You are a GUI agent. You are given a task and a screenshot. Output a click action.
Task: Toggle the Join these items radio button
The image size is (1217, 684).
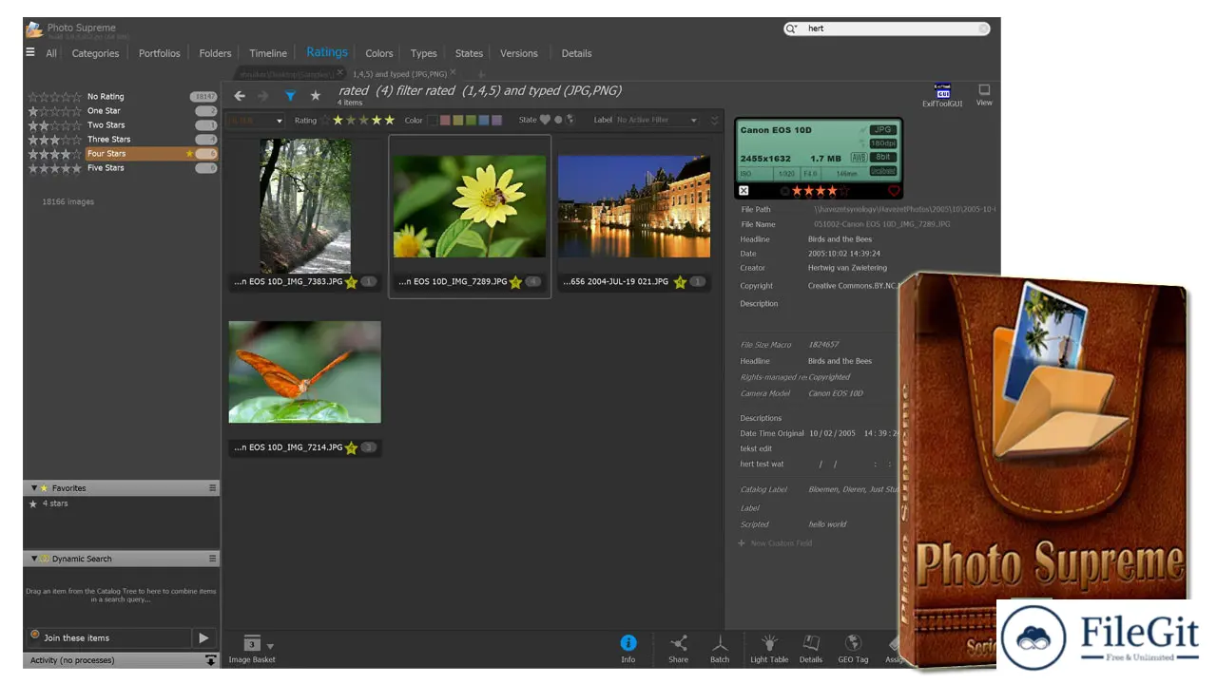(35, 636)
